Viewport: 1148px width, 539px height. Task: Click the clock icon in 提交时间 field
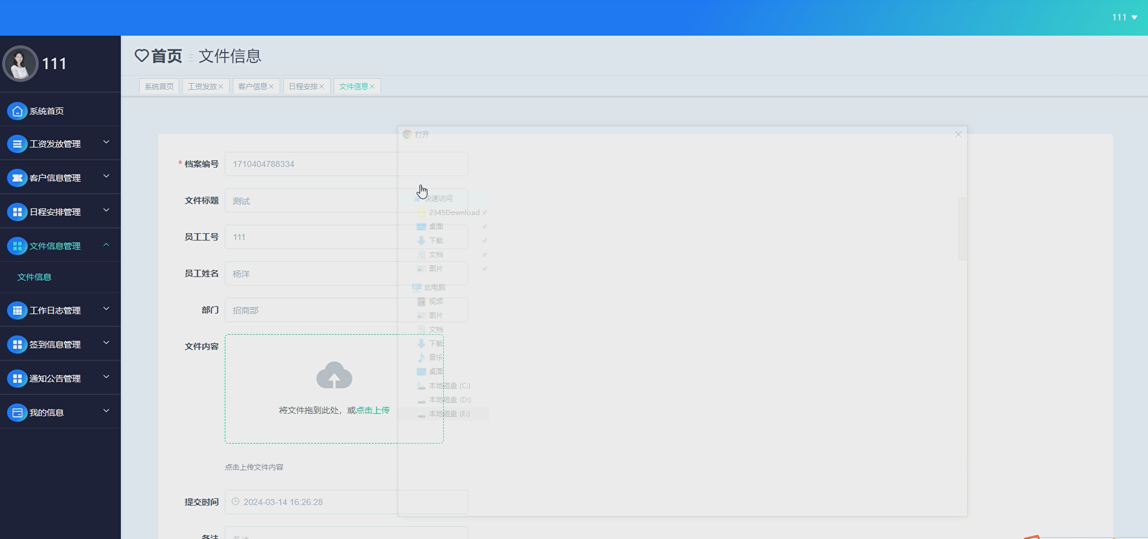pyautogui.click(x=235, y=502)
